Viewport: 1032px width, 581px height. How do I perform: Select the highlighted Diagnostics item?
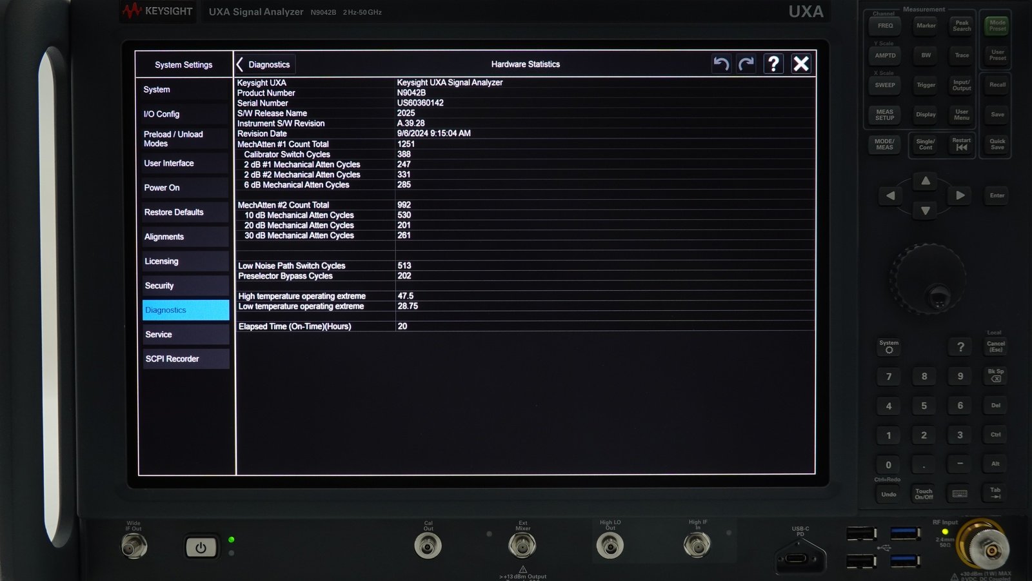[x=186, y=310]
